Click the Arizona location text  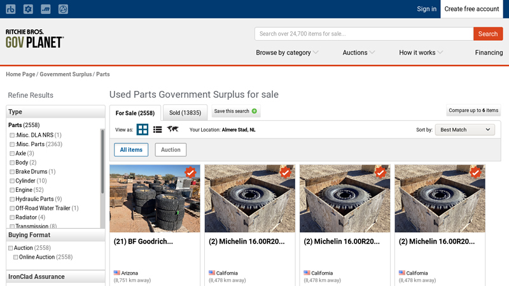(x=130, y=273)
